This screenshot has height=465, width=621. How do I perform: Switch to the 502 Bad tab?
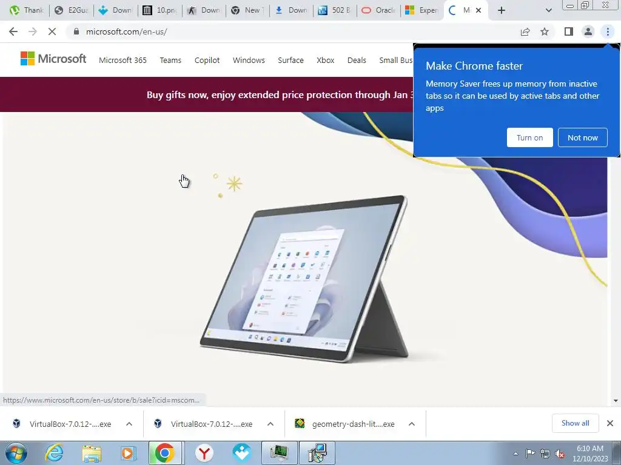[x=335, y=10]
